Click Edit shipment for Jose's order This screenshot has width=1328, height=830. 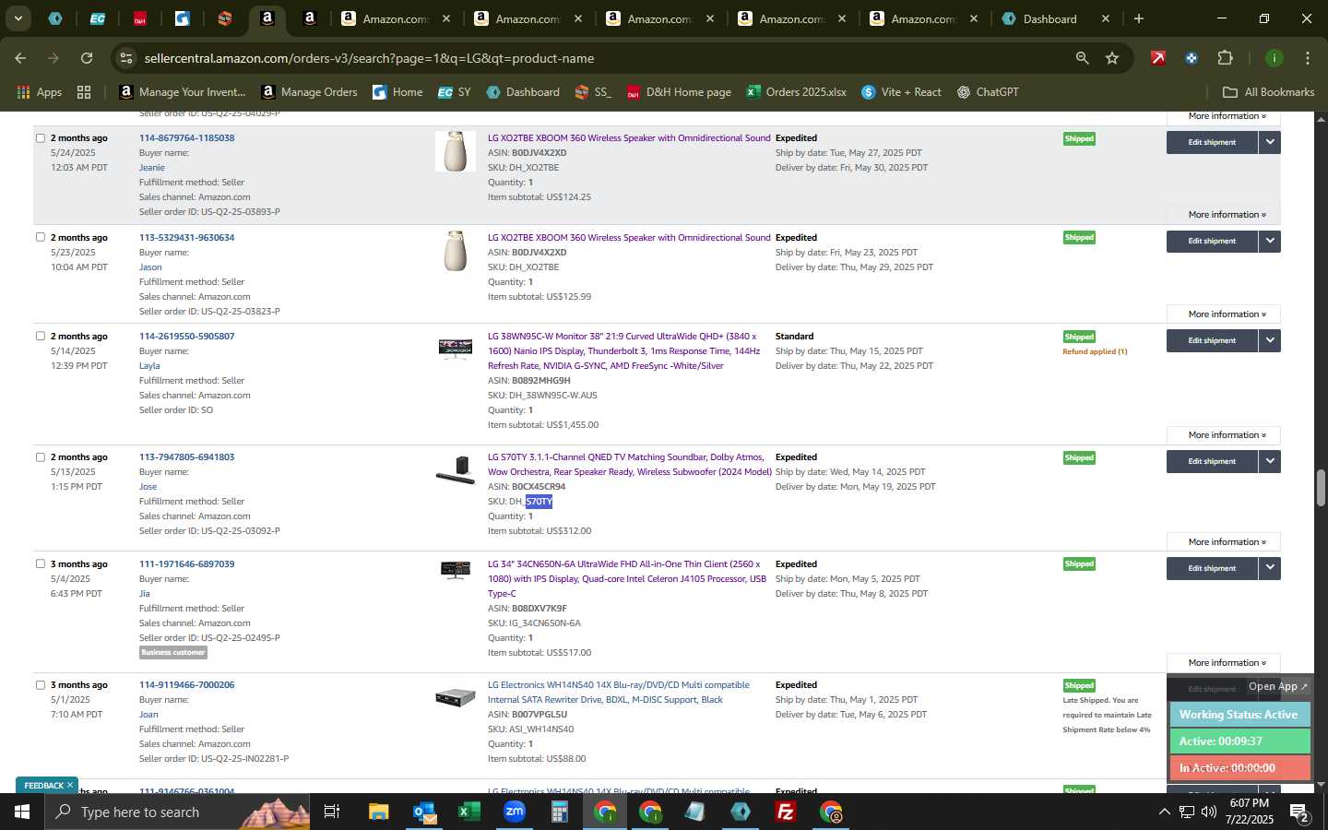[1212, 461]
